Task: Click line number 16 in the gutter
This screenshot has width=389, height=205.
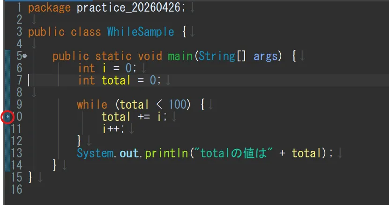Action: tap(16, 190)
